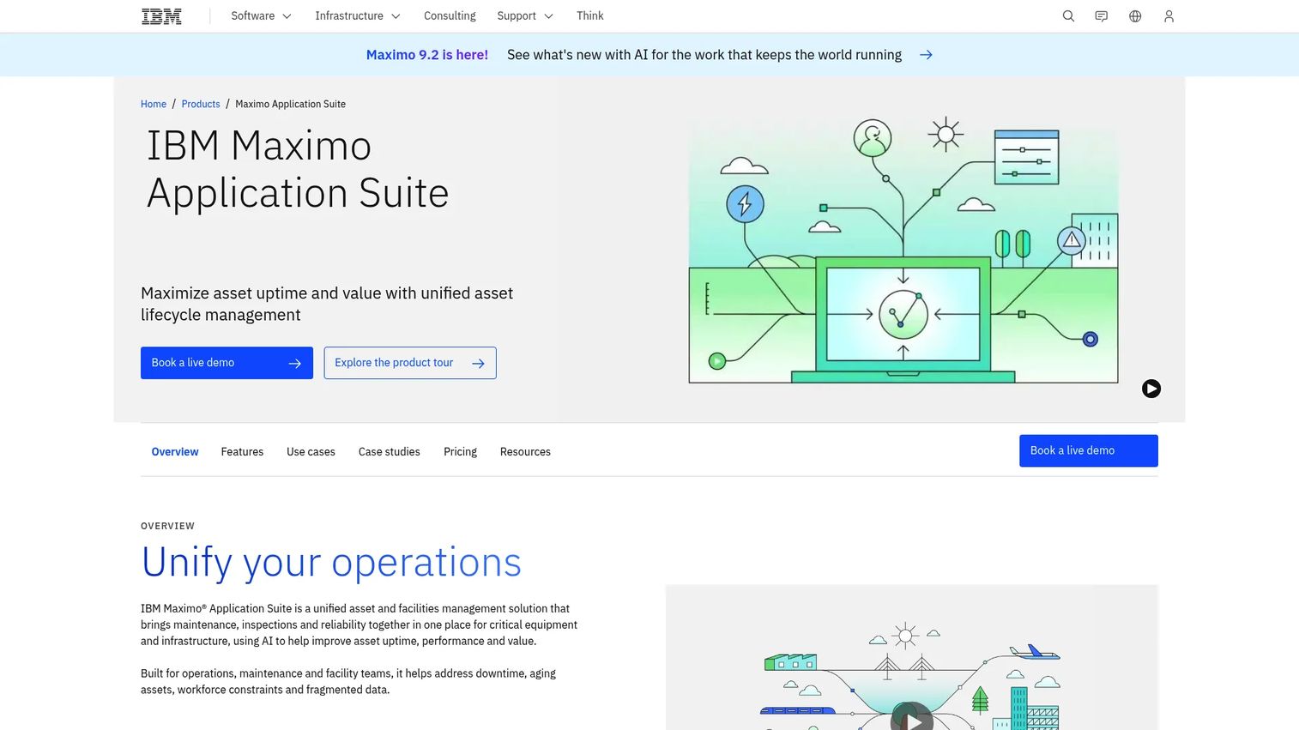Click Maximo Application Suite breadcrumb text

pyautogui.click(x=290, y=104)
